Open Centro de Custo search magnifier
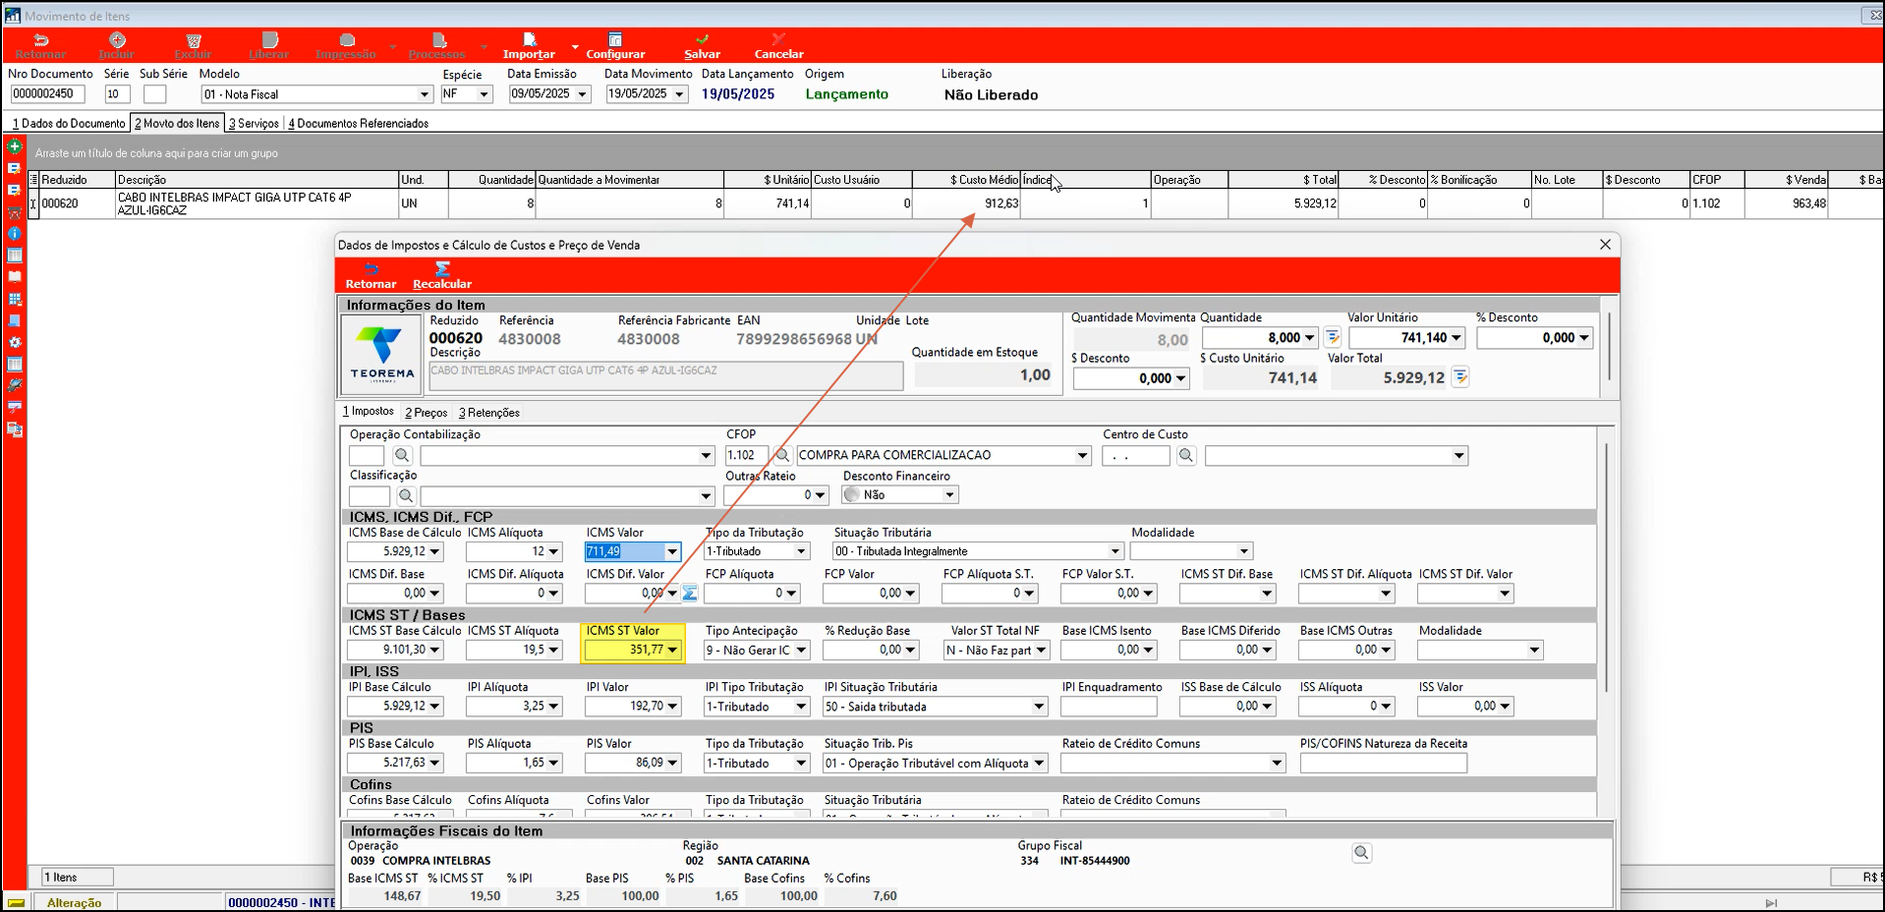Screen dimensions: 1885x912 [1186, 455]
